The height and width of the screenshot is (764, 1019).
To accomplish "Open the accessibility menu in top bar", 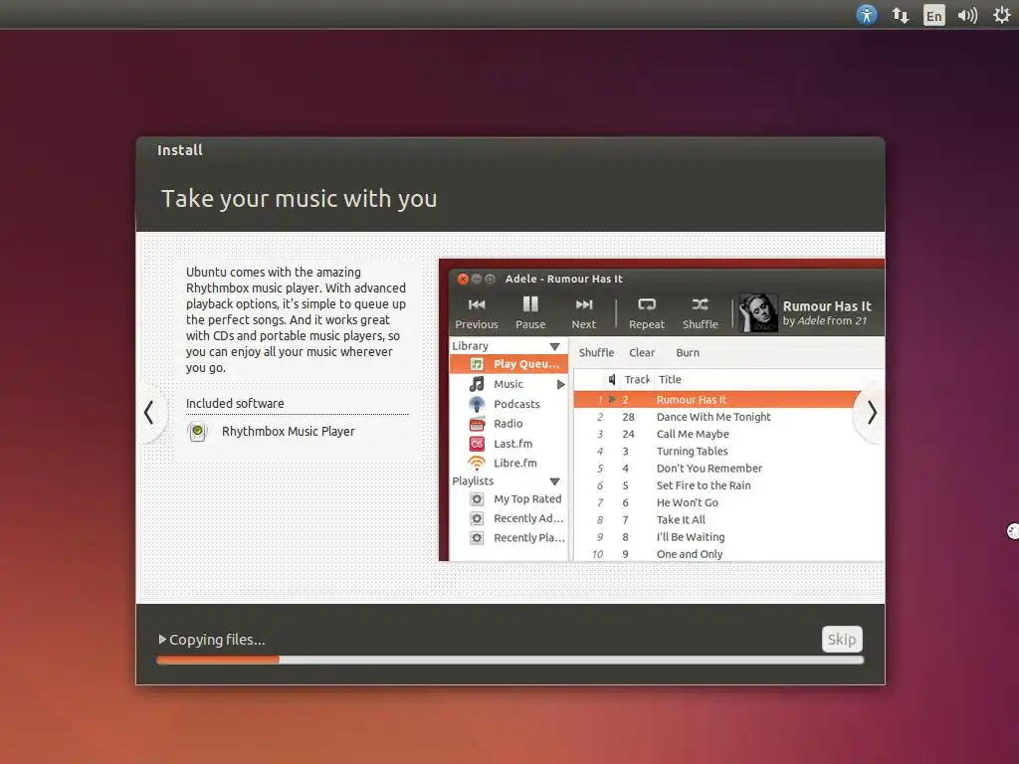I will pyautogui.click(x=867, y=14).
